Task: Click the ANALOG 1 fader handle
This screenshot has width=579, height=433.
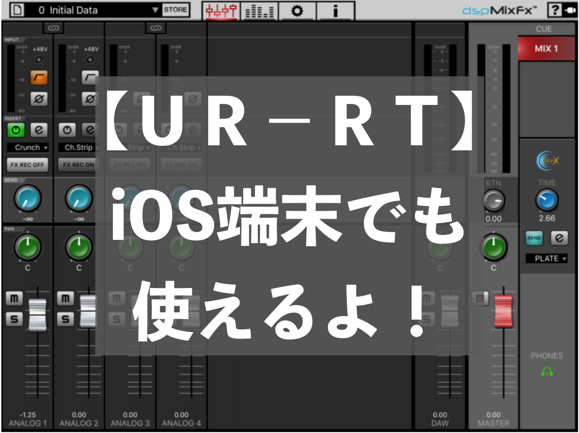Action: pos(38,314)
